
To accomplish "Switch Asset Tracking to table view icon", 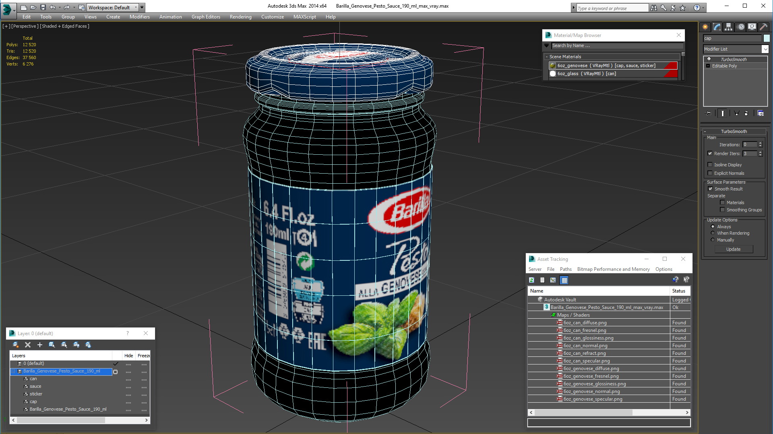I will pyautogui.click(x=564, y=280).
